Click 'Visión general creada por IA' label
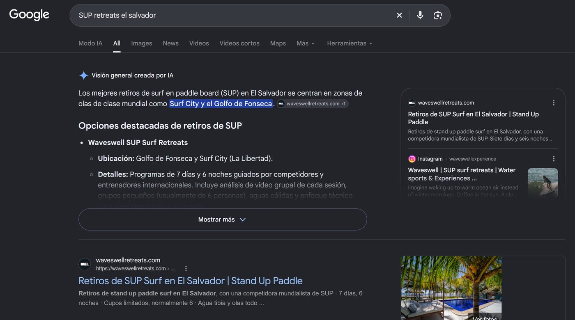The width and height of the screenshot is (575, 320). pos(133,75)
